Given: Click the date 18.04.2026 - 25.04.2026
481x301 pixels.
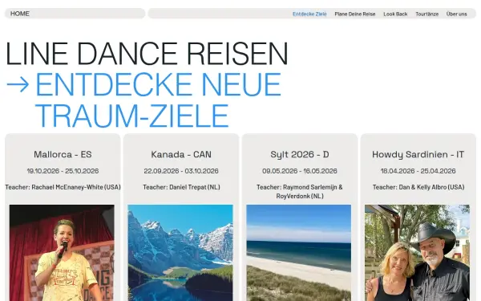Looking at the screenshot, I should [418, 171].
